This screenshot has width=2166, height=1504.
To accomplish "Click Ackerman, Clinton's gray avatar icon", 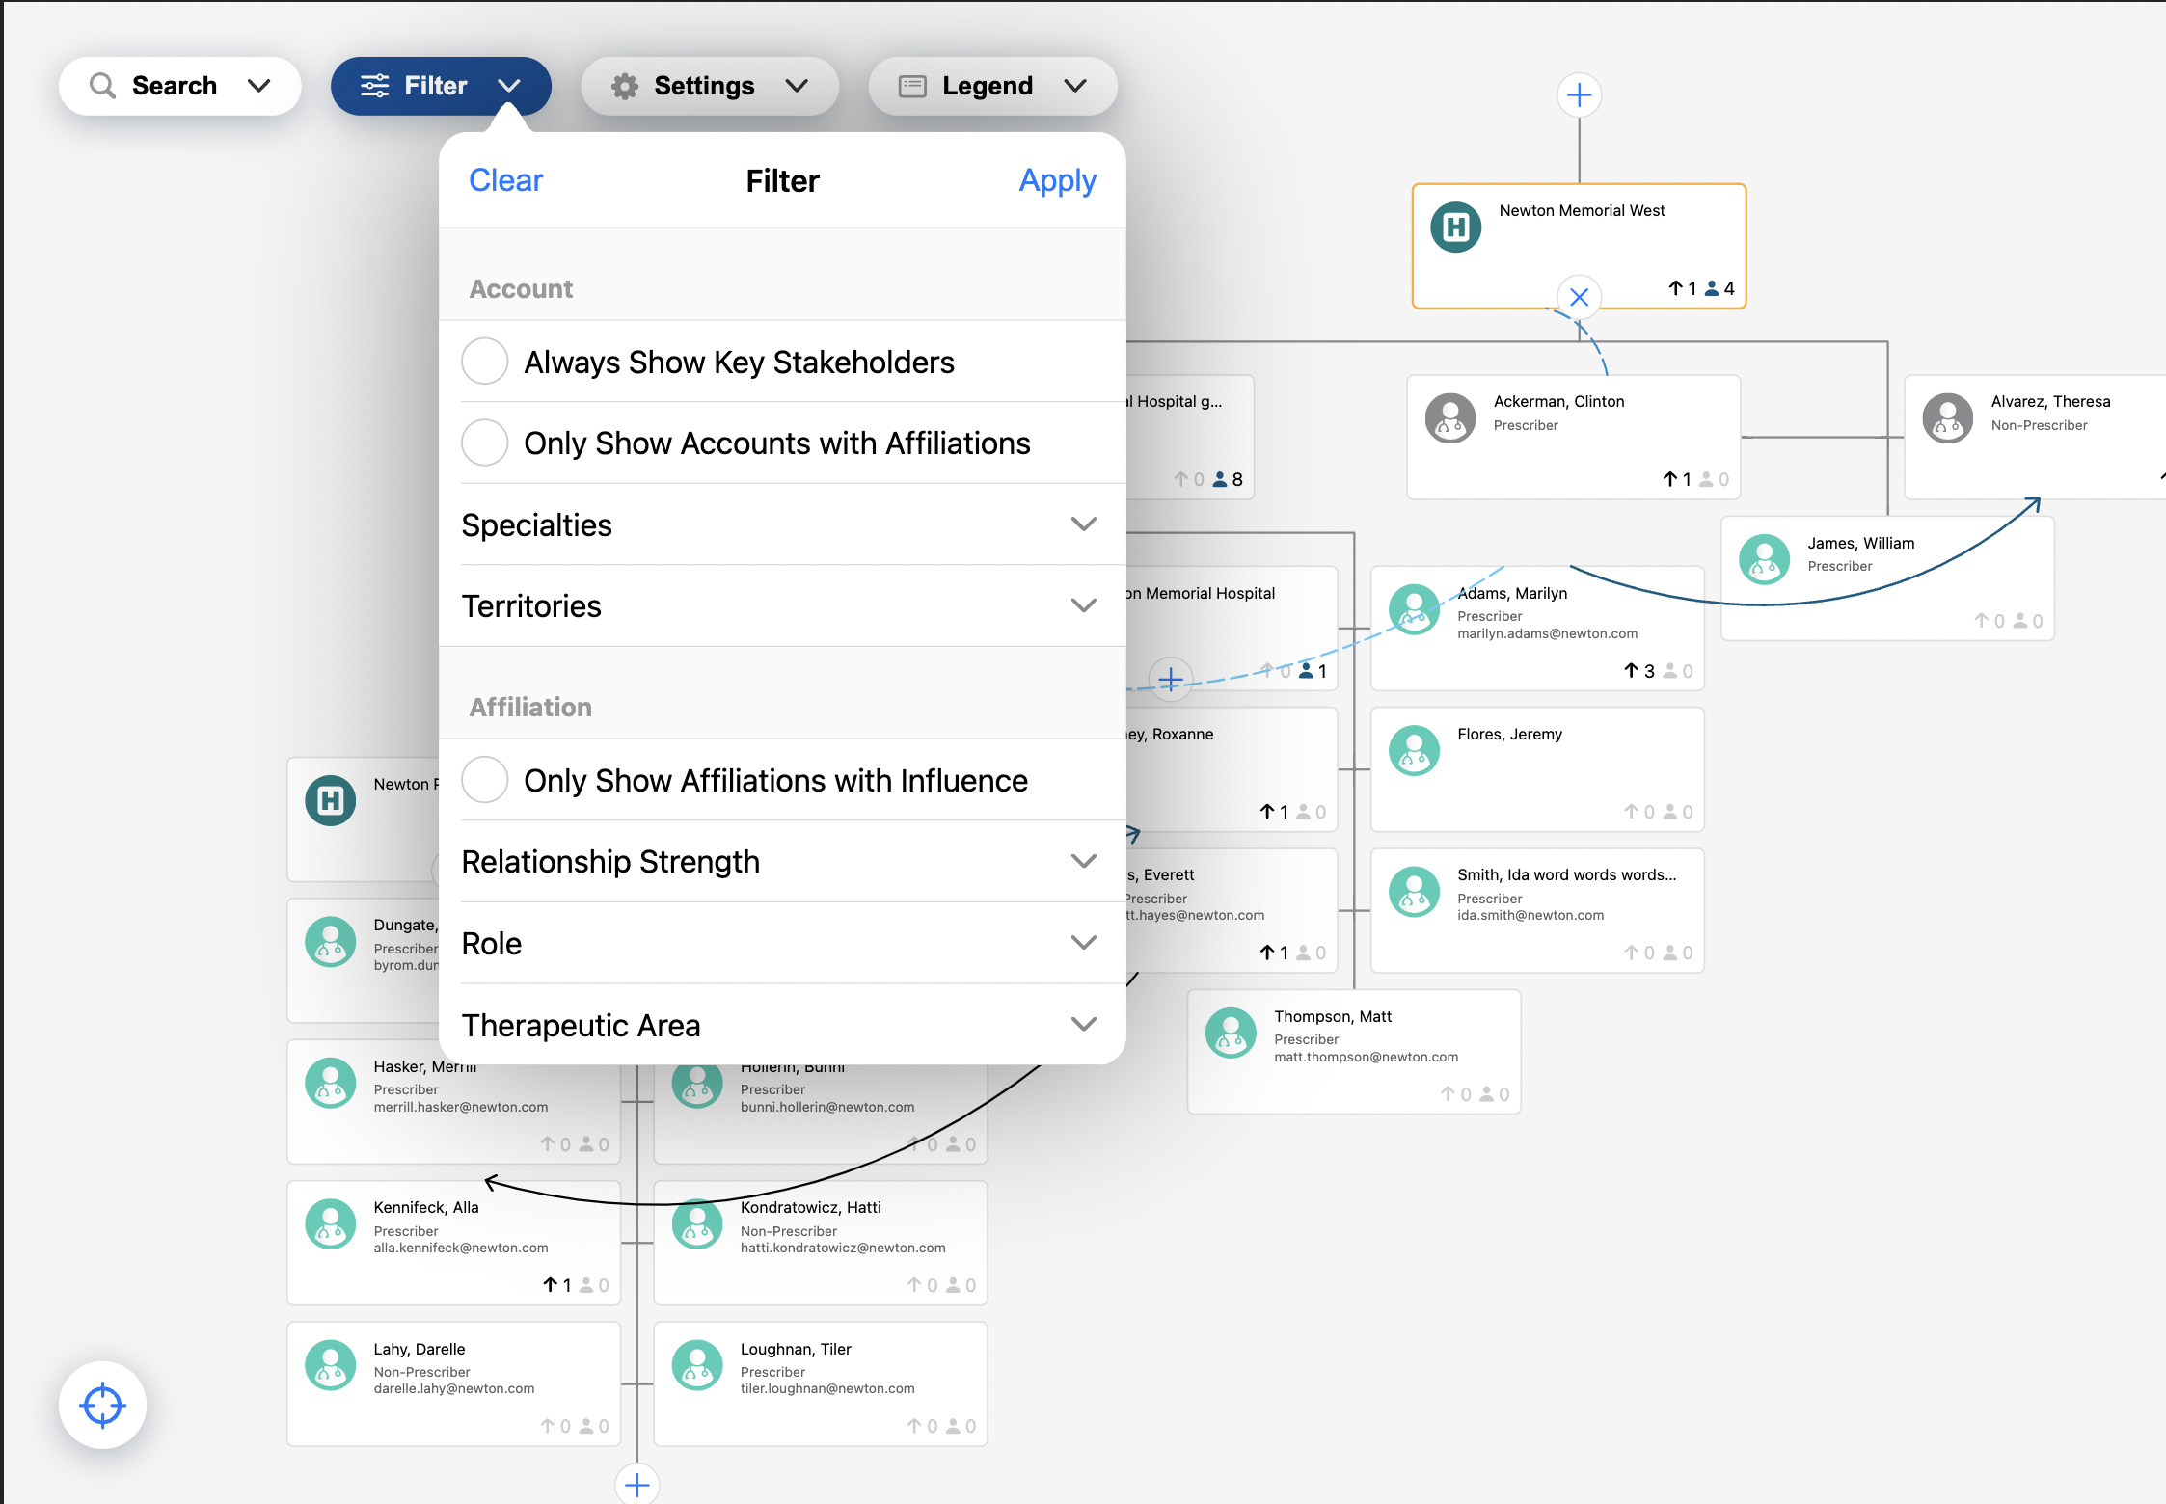I will tap(1450, 418).
